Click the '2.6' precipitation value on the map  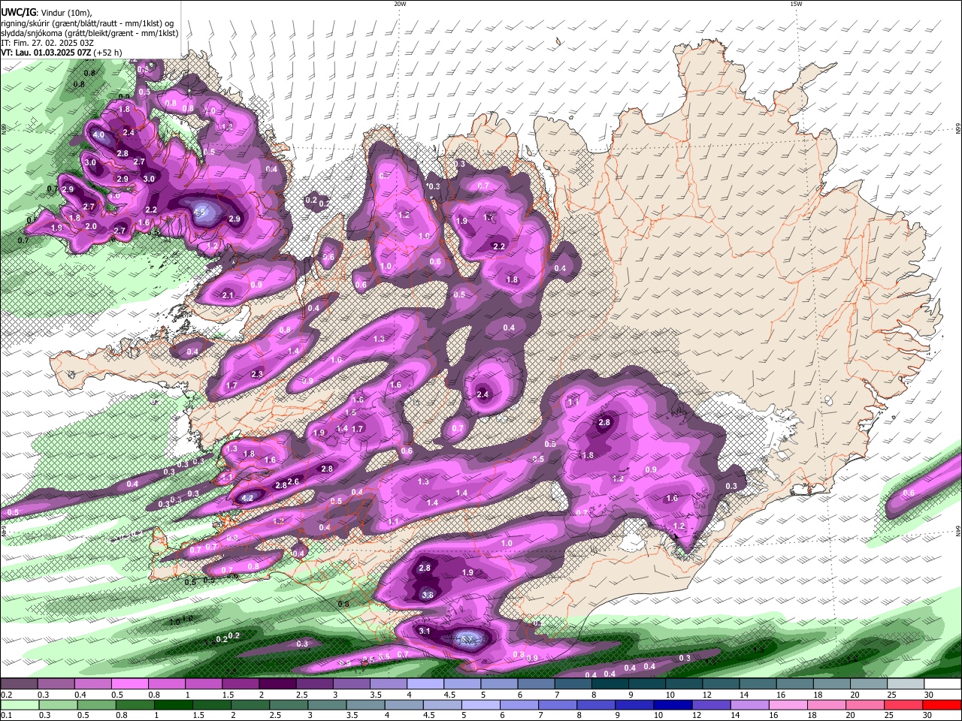294,481
